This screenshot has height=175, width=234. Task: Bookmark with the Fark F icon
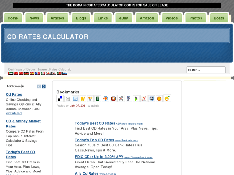pyautogui.click(x=129, y=99)
